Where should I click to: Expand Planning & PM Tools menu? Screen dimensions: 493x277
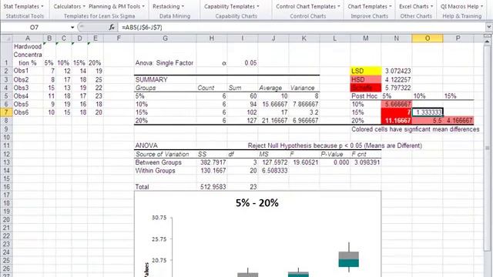[116, 6]
